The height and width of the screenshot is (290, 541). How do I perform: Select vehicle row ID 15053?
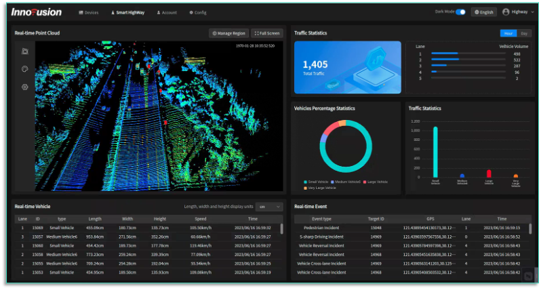coord(148,272)
